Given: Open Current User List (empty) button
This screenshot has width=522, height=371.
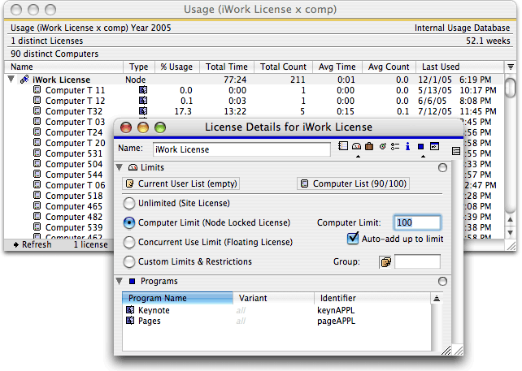Looking at the screenshot, I should point(181,183).
